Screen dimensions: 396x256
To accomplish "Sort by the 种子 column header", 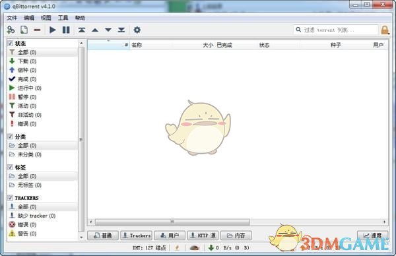I will (x=321, y=45).
